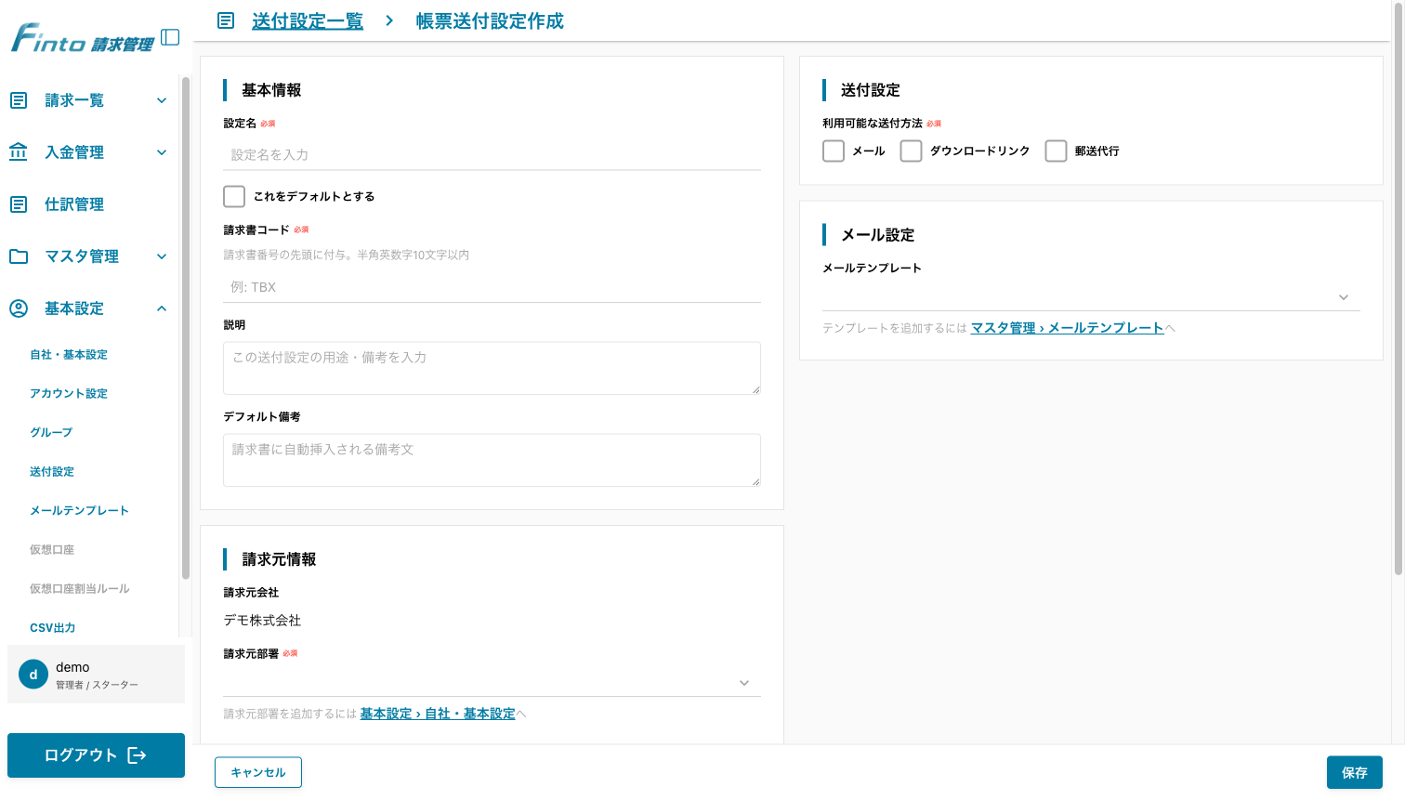Viewport: 1405px width, 800px height.
Task: Click the breadcrumb document icon
Action: click(x=226, y=20)
